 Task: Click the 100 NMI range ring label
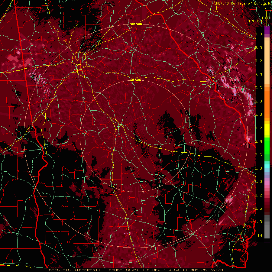[x=136, y=24]
